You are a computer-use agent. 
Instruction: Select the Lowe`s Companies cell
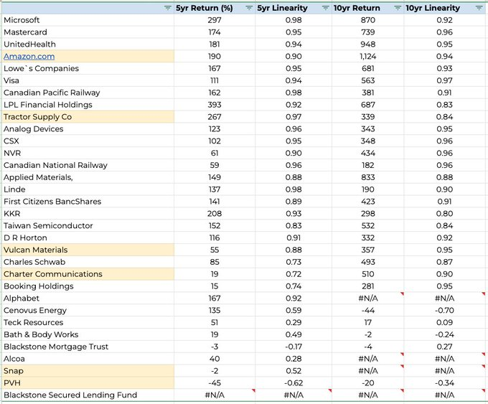[88, 68]
